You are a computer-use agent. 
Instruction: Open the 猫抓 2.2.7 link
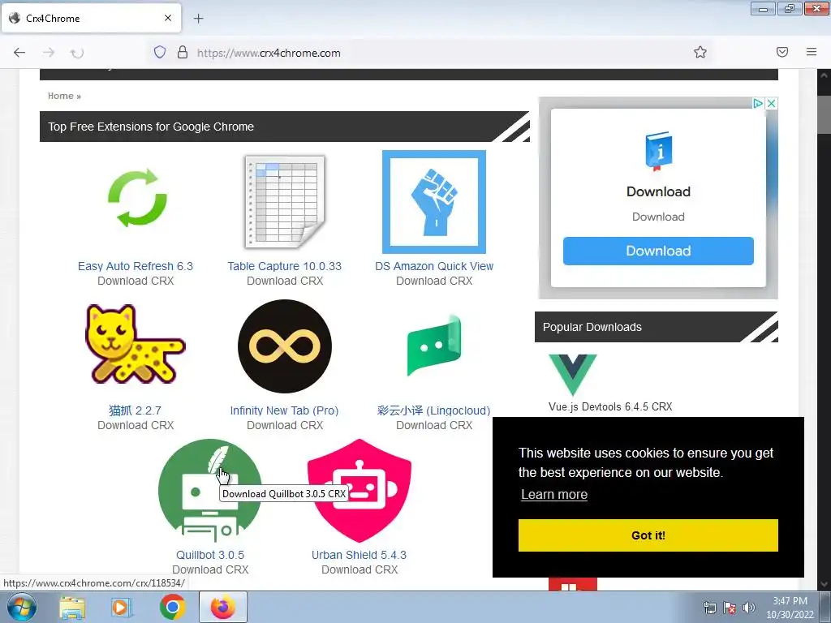tap(136, 410)
